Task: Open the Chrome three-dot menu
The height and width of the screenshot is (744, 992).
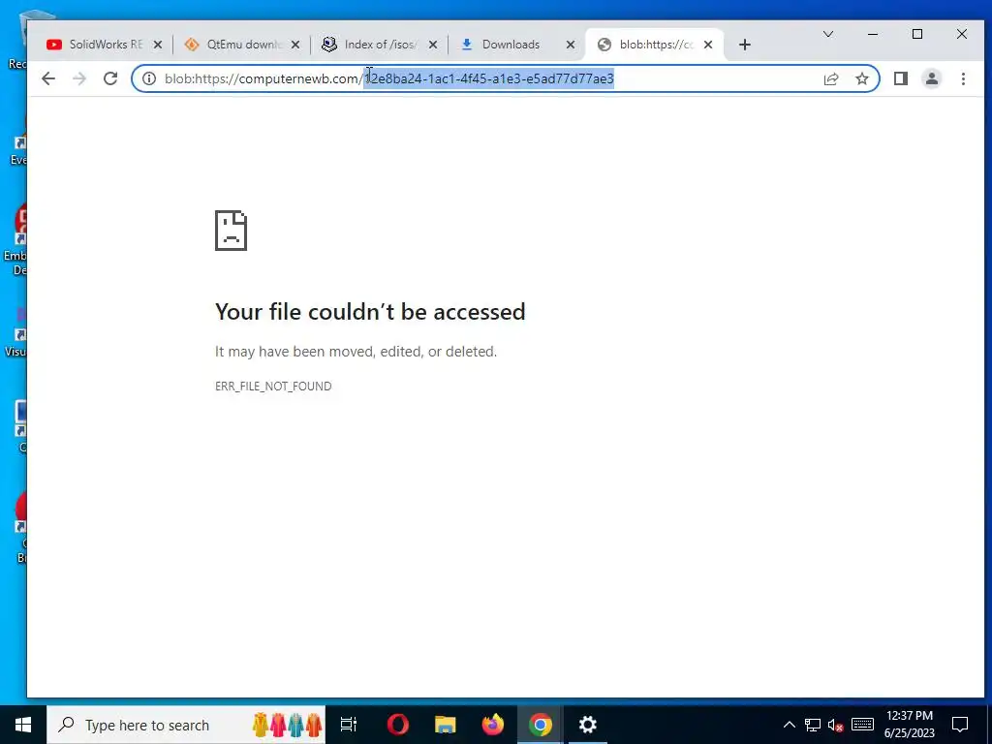Action: coord(963,78)
